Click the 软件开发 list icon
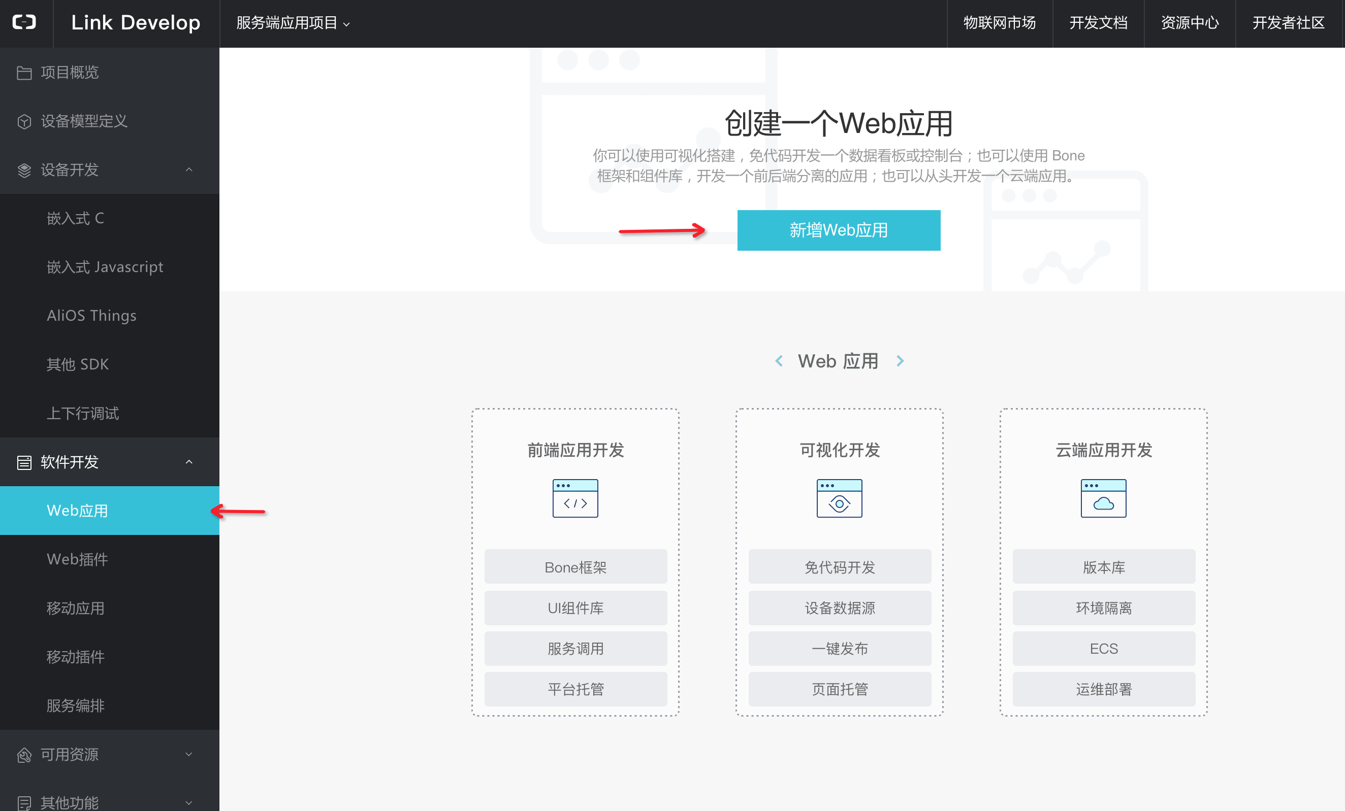 [24, 462]
